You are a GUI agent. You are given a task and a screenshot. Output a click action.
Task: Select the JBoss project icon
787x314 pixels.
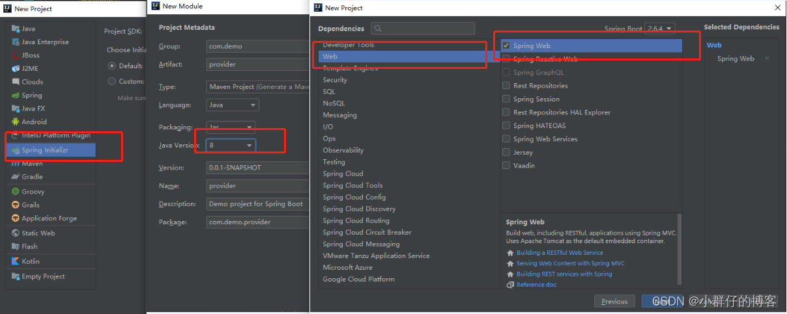[x=16, y=55]
